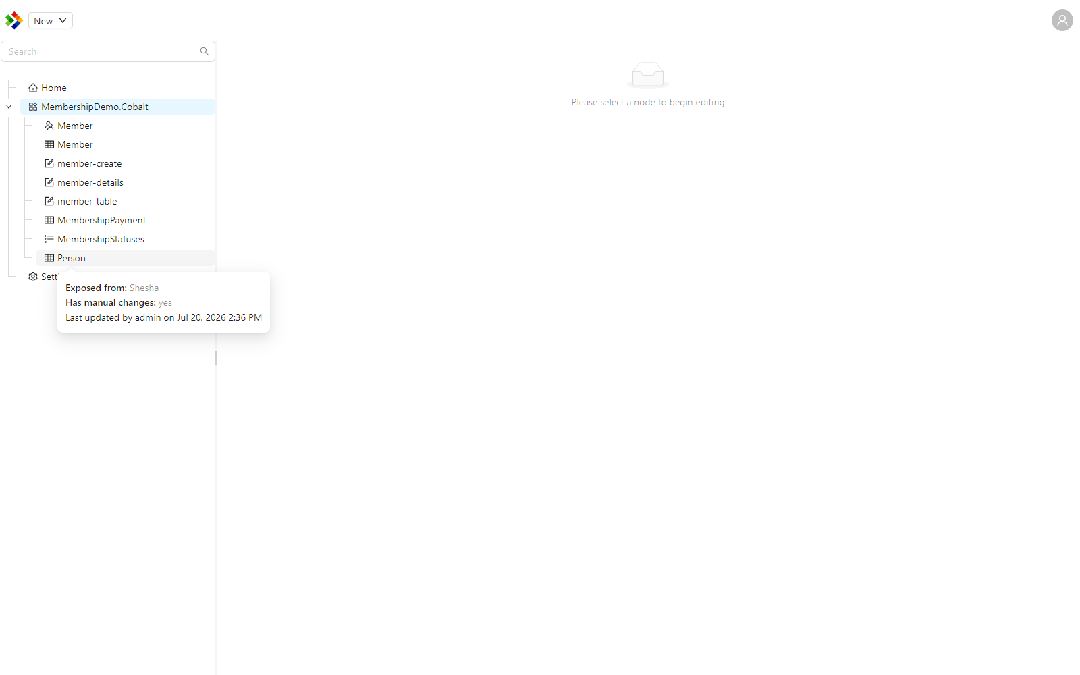Open the Member entity with table icon
The width and height of the screenshot is (1080, 675).
coord(69,144)
